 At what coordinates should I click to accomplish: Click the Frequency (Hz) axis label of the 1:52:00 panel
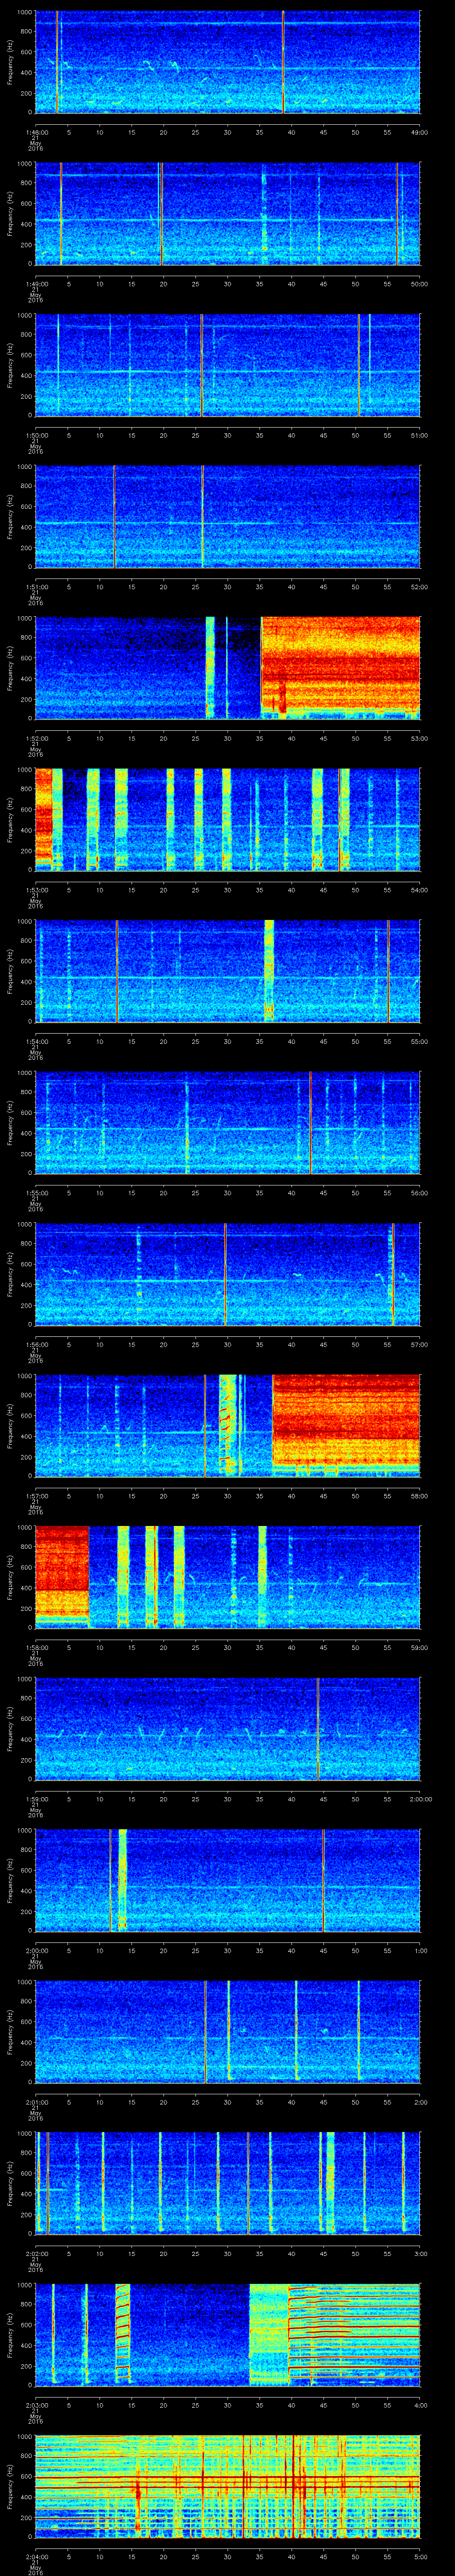(10, 668)
